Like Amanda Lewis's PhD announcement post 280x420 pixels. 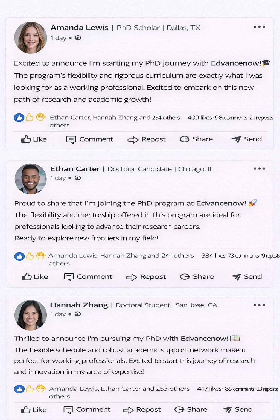pos(34,139)
